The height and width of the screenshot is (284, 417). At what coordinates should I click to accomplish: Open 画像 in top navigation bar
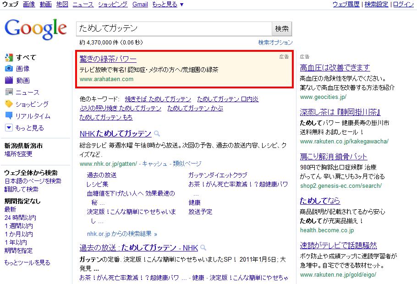click(x=29, y=4)
